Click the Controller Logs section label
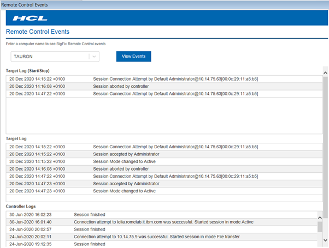Viewport: 329px width, 248px height. click(x=21, y=207)
